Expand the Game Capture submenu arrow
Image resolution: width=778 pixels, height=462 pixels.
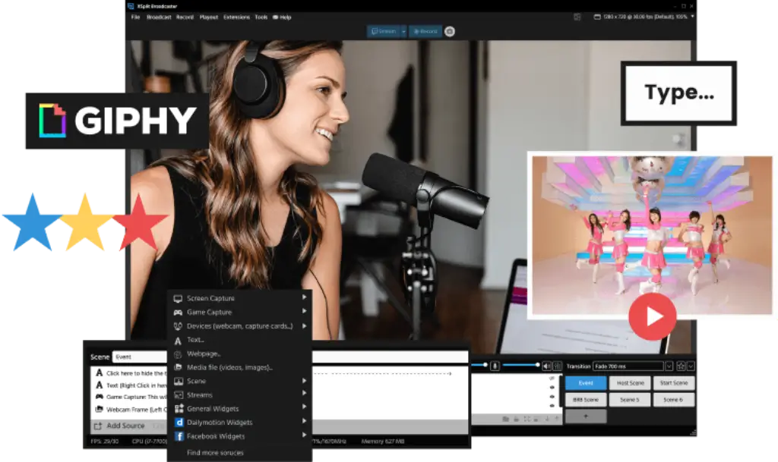[304, 311]
